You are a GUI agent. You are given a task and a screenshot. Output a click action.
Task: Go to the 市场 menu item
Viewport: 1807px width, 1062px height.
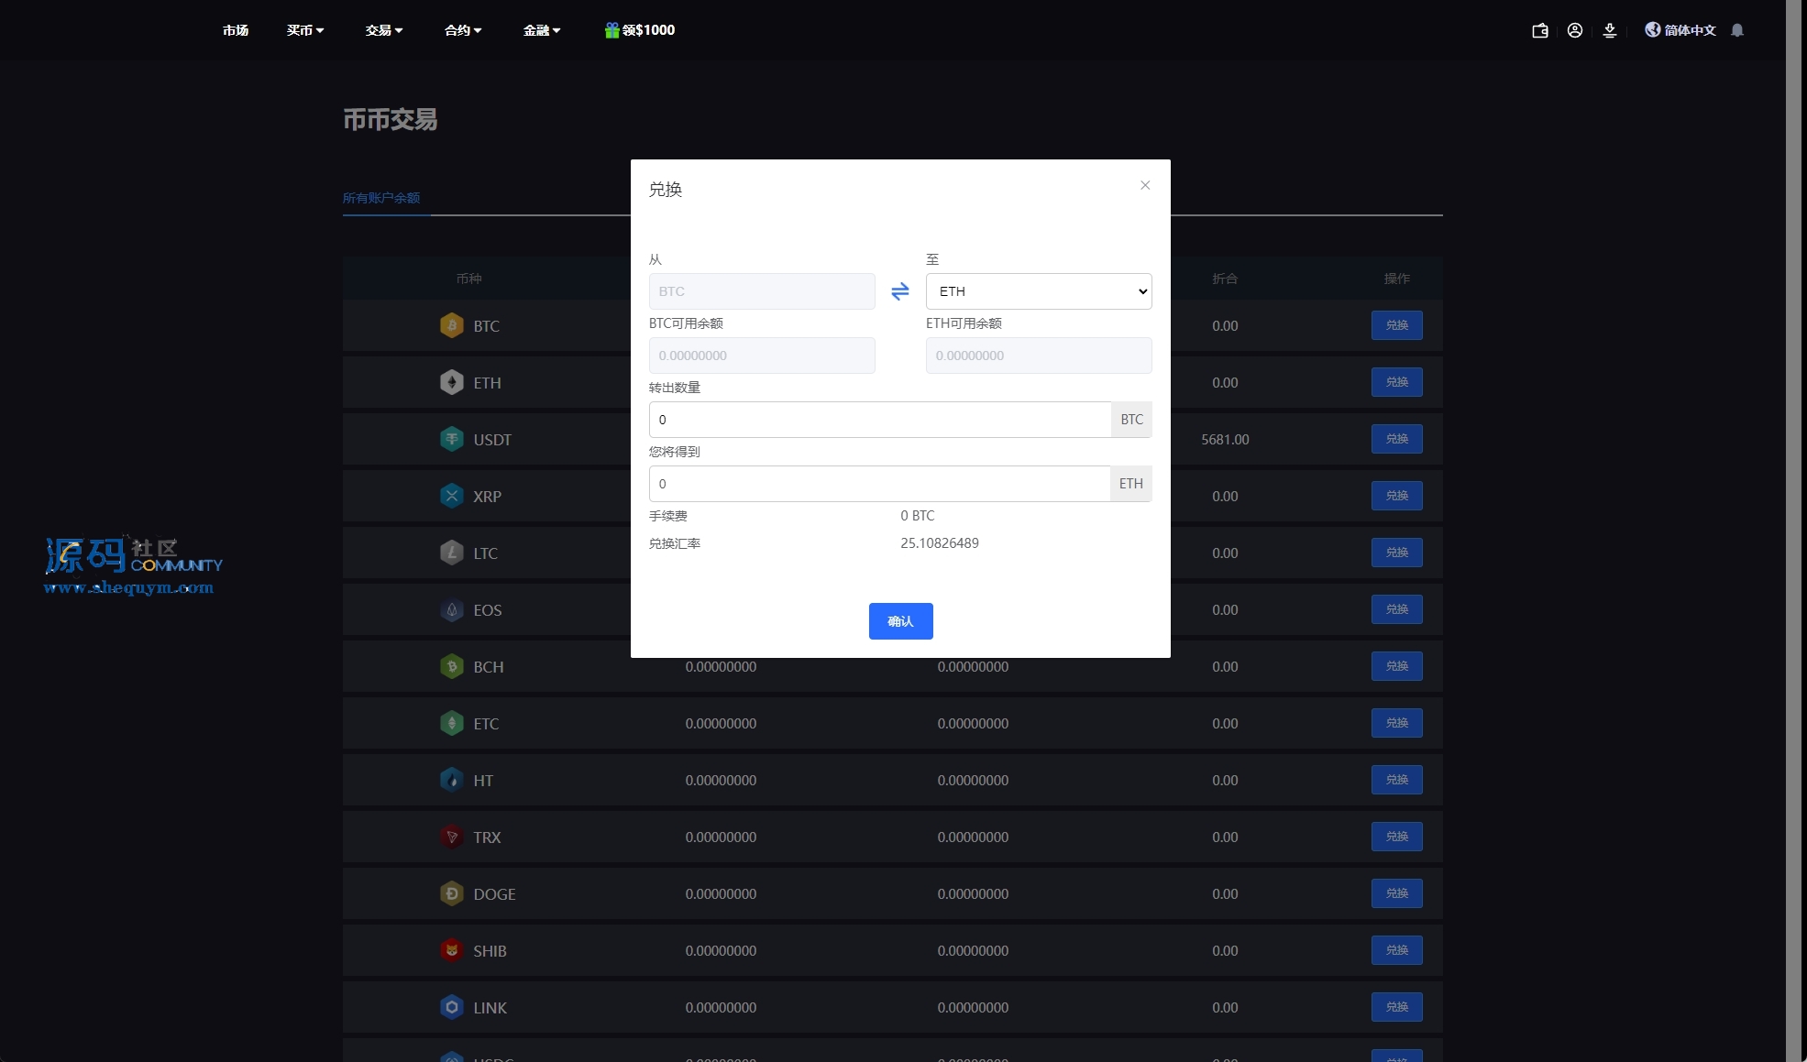tap(236, 30)
